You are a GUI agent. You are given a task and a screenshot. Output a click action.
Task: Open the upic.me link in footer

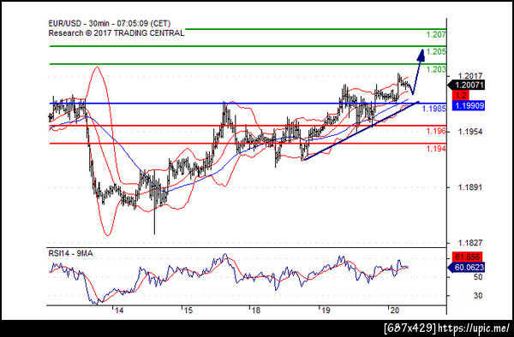pyautogui.click(x=474, y=328)
